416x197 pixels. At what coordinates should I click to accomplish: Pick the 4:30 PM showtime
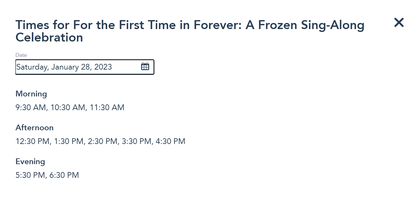pyautogui.click(x=171, y=141)
